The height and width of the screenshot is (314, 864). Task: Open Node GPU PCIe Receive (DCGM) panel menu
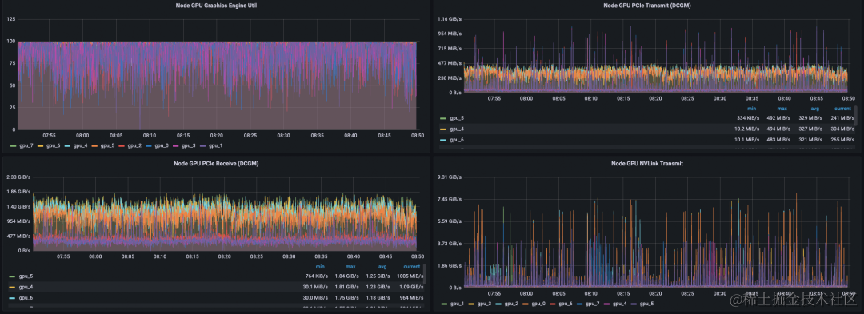click(x=216, y=163)
